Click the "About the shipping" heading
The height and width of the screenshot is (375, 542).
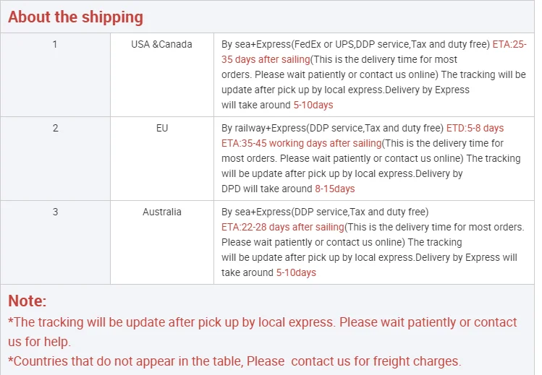point(76,17)
